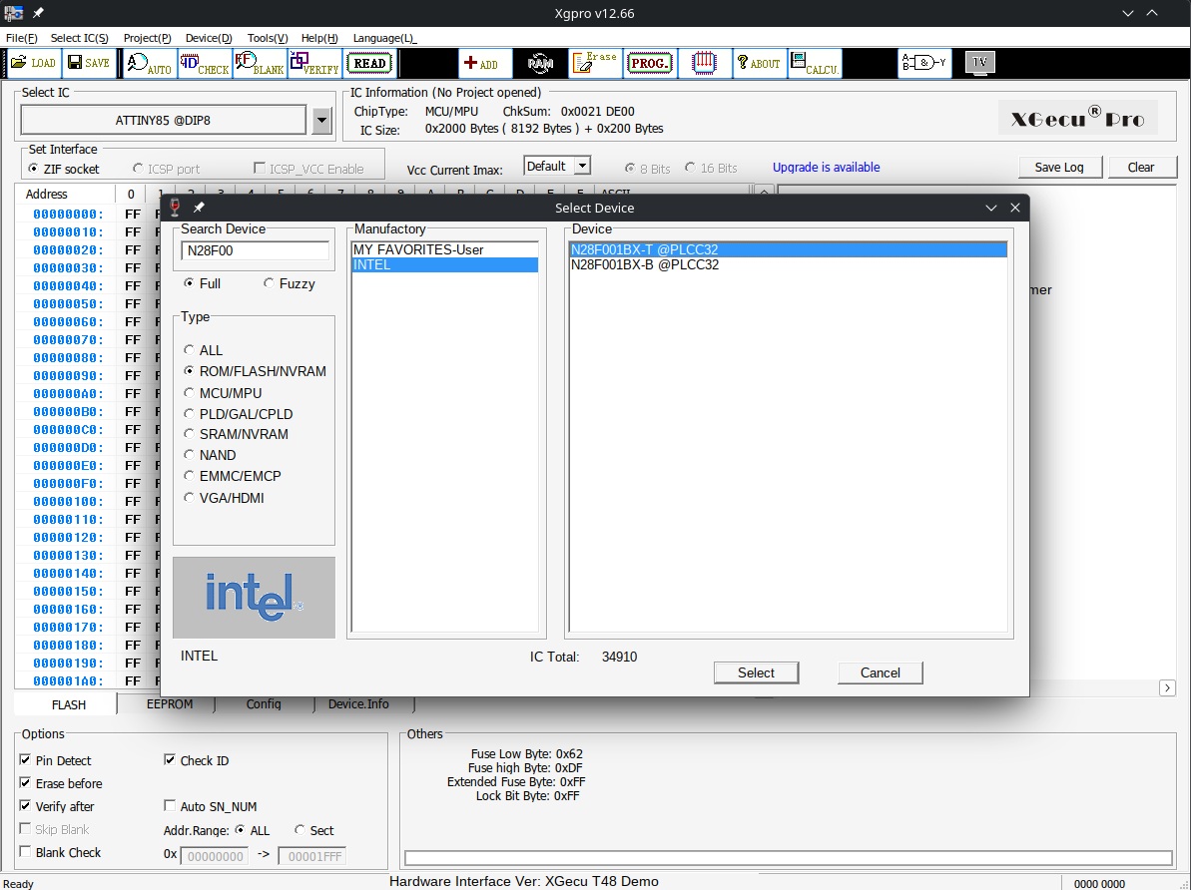Image resolution: width=1191 pixels, height=890 pixels.
Task: Collapse the Select Device dialog chevron
Action: pos(990,208)
